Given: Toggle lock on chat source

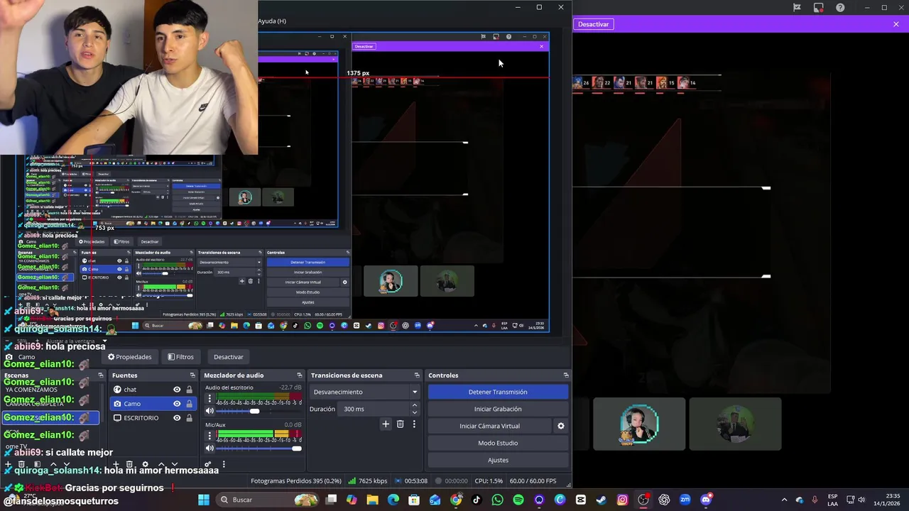Looking at the screenshot, I should (189, 390).
